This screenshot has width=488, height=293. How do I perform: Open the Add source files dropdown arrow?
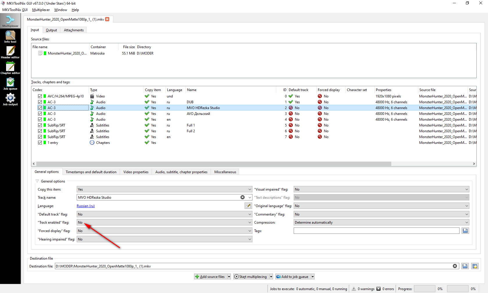(229, 276)
